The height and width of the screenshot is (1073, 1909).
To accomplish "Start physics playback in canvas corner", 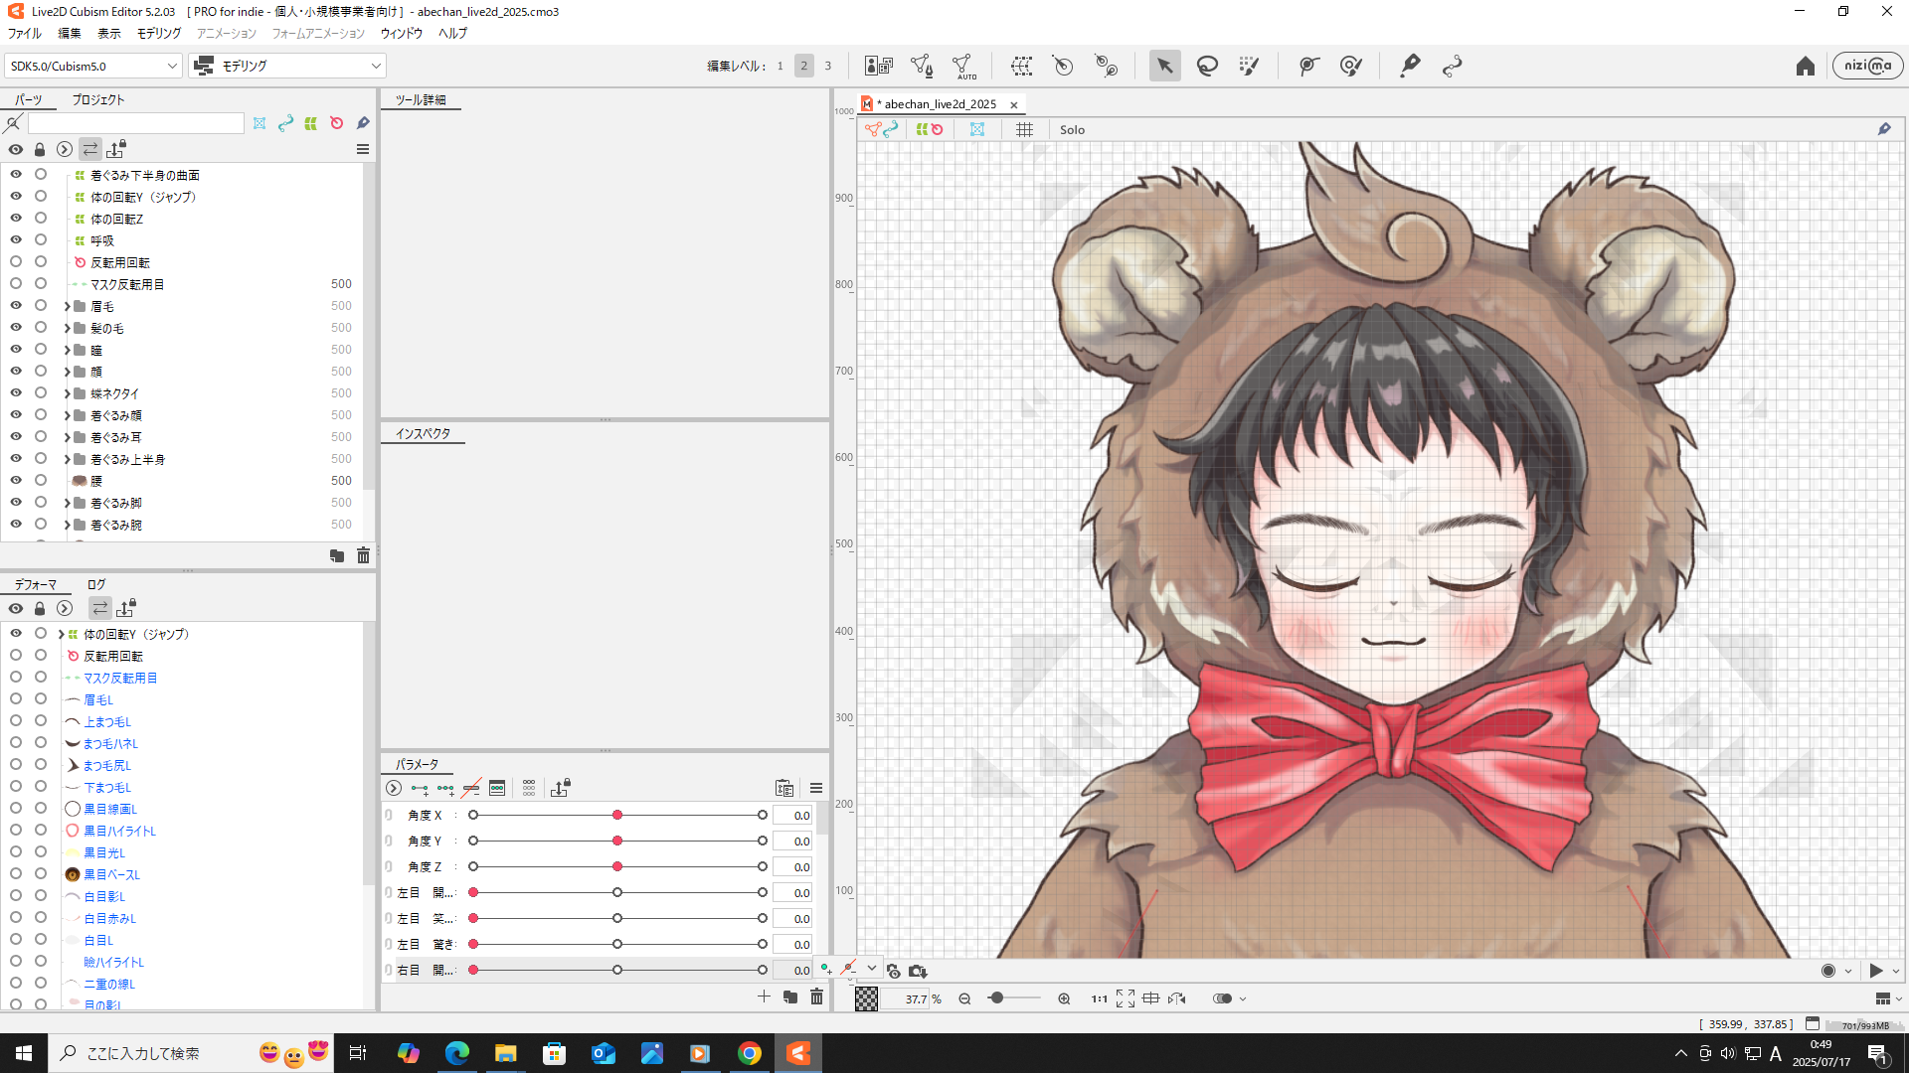I will 1875,971.
